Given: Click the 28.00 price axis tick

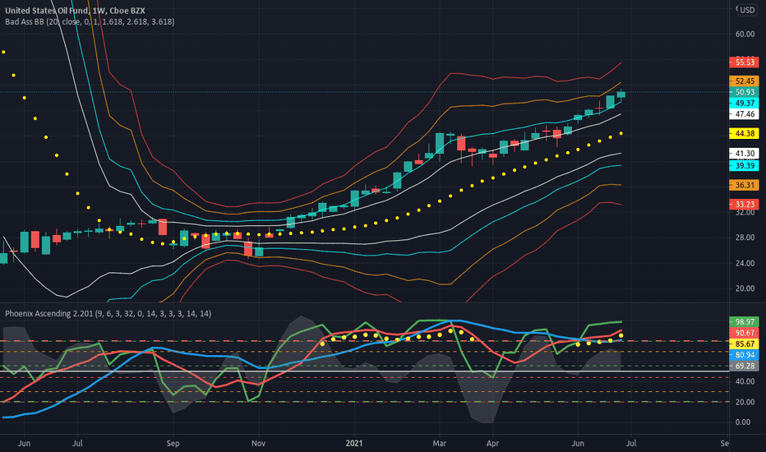Looking at the screenshot, I should pyautogui.click(x=745, y=238).
